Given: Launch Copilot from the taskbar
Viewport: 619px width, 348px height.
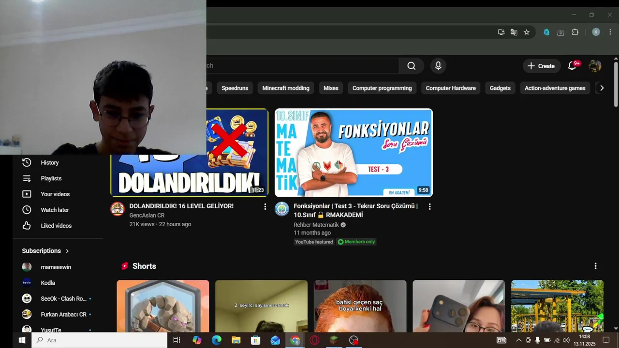Looking at the screenshot, I should tap(197, 340).
